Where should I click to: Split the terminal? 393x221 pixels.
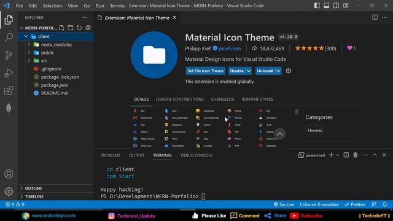coord(346,155)
